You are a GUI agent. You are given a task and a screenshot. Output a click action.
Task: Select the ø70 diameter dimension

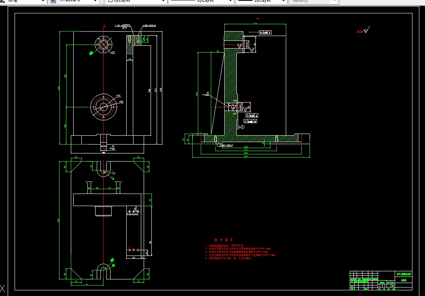[x=119, y=96]
